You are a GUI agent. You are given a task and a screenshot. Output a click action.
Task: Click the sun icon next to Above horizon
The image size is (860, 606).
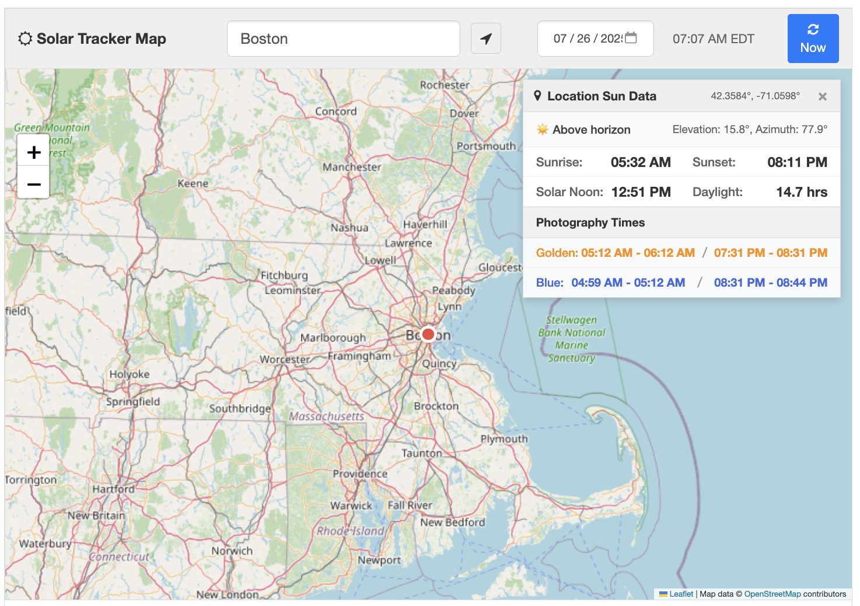click(541, 129)
